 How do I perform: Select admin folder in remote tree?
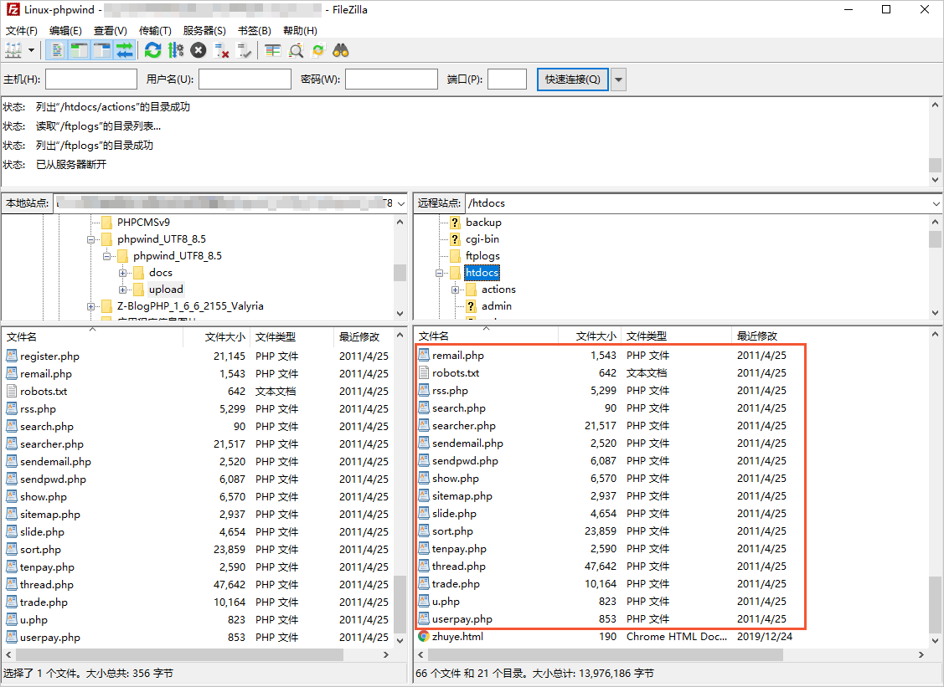[x=496, y=306]
